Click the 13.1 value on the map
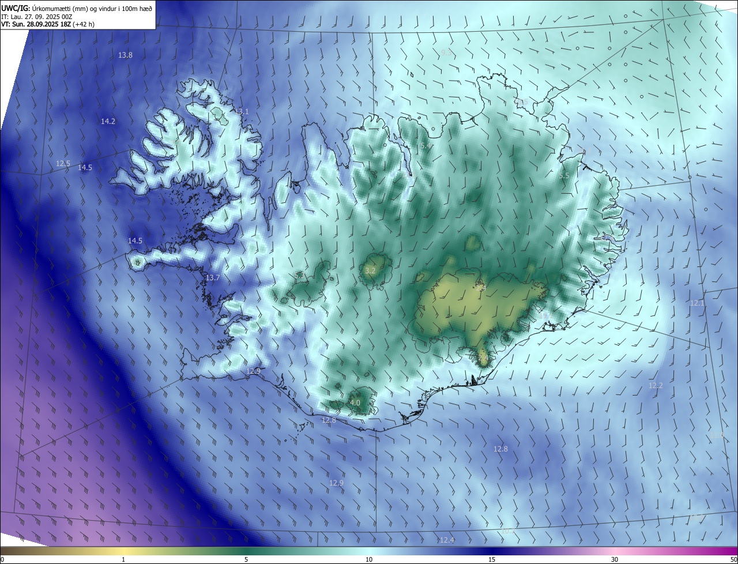This screenshot has width=738, height=564. click(242, 111)
